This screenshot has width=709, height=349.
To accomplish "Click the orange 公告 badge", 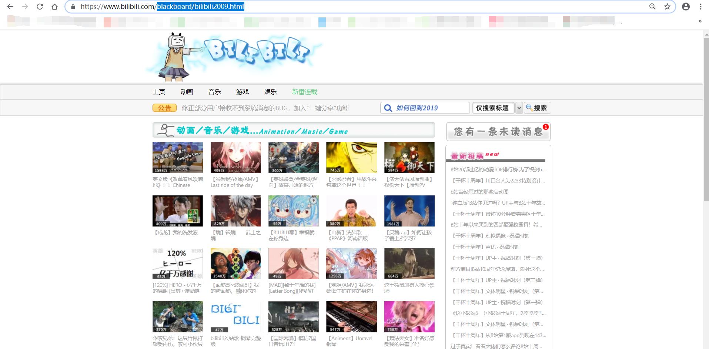I will [x=164, y=108].
